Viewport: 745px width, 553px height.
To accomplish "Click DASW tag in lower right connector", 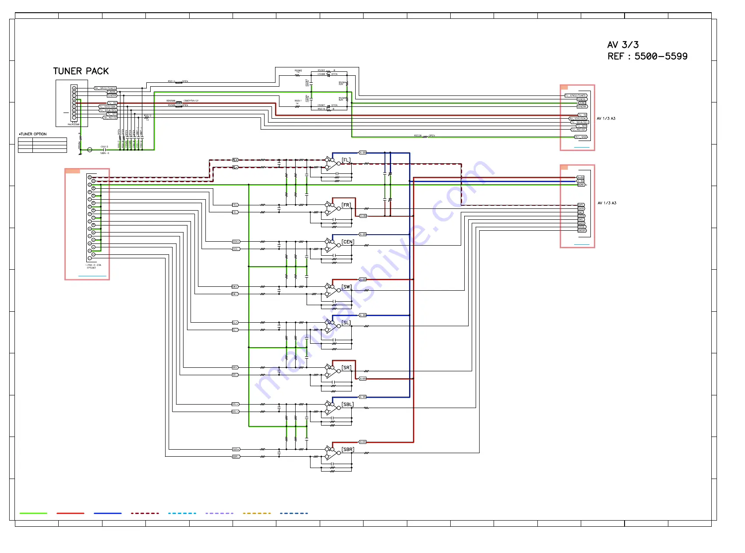I will (x=581, y=216).
